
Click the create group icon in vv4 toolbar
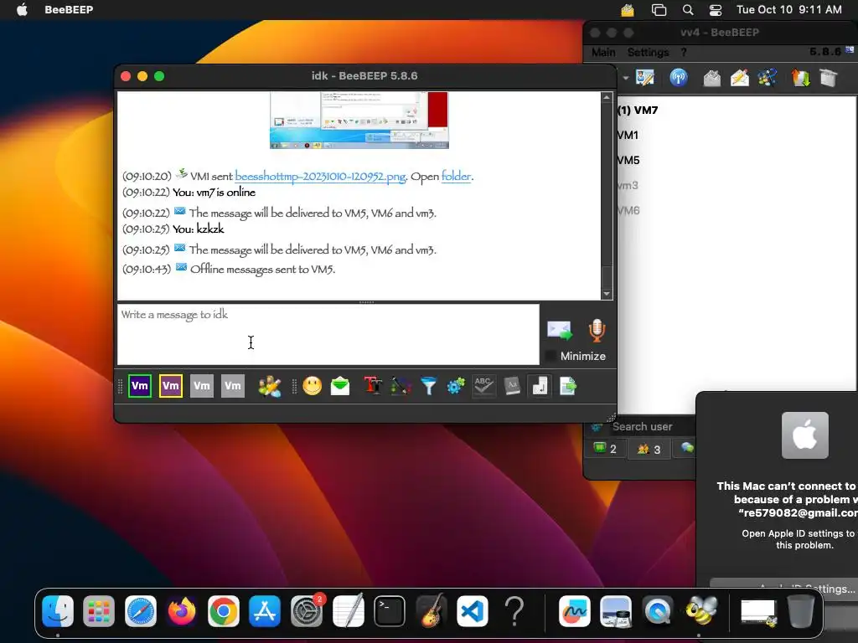pos(768,78)
